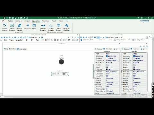
Task: Click the first icon in the trace window toolbar
Action: [81, 37]
